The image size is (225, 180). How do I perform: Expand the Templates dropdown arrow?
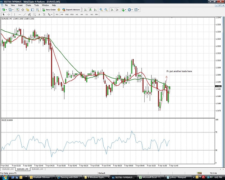tap(139, 10)
